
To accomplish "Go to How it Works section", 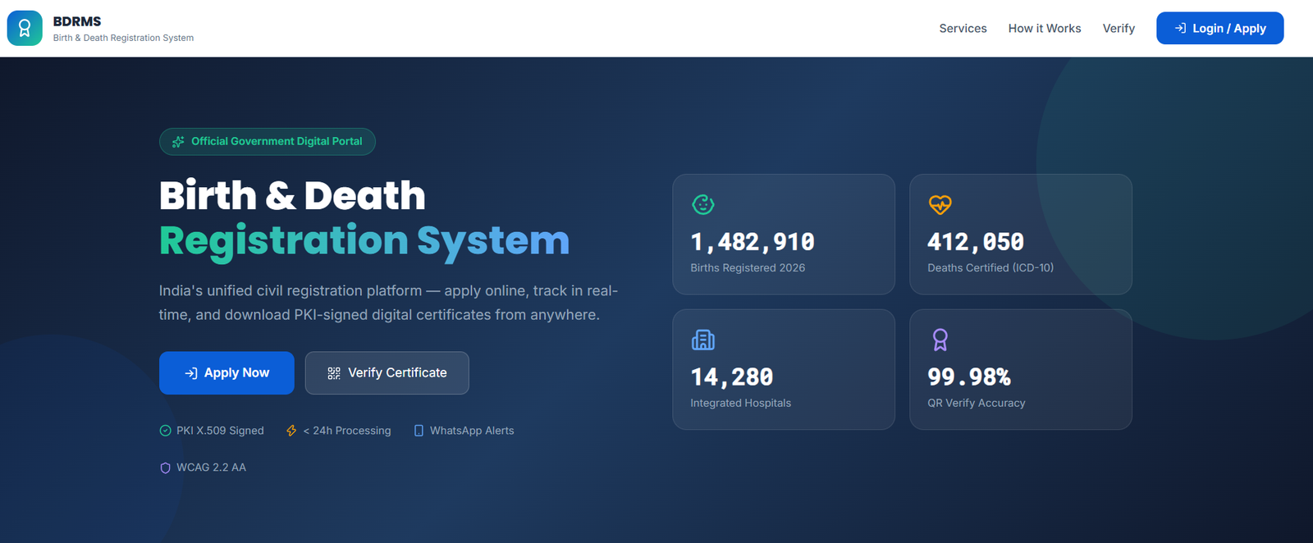I will [1045, 28].
